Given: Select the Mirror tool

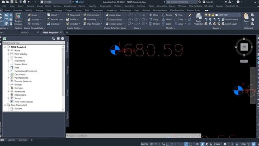Looking at the screenshot, I should click(167, 19).
